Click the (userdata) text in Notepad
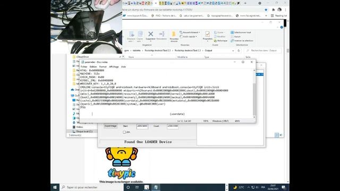340x191 pixels. [177, 114]
